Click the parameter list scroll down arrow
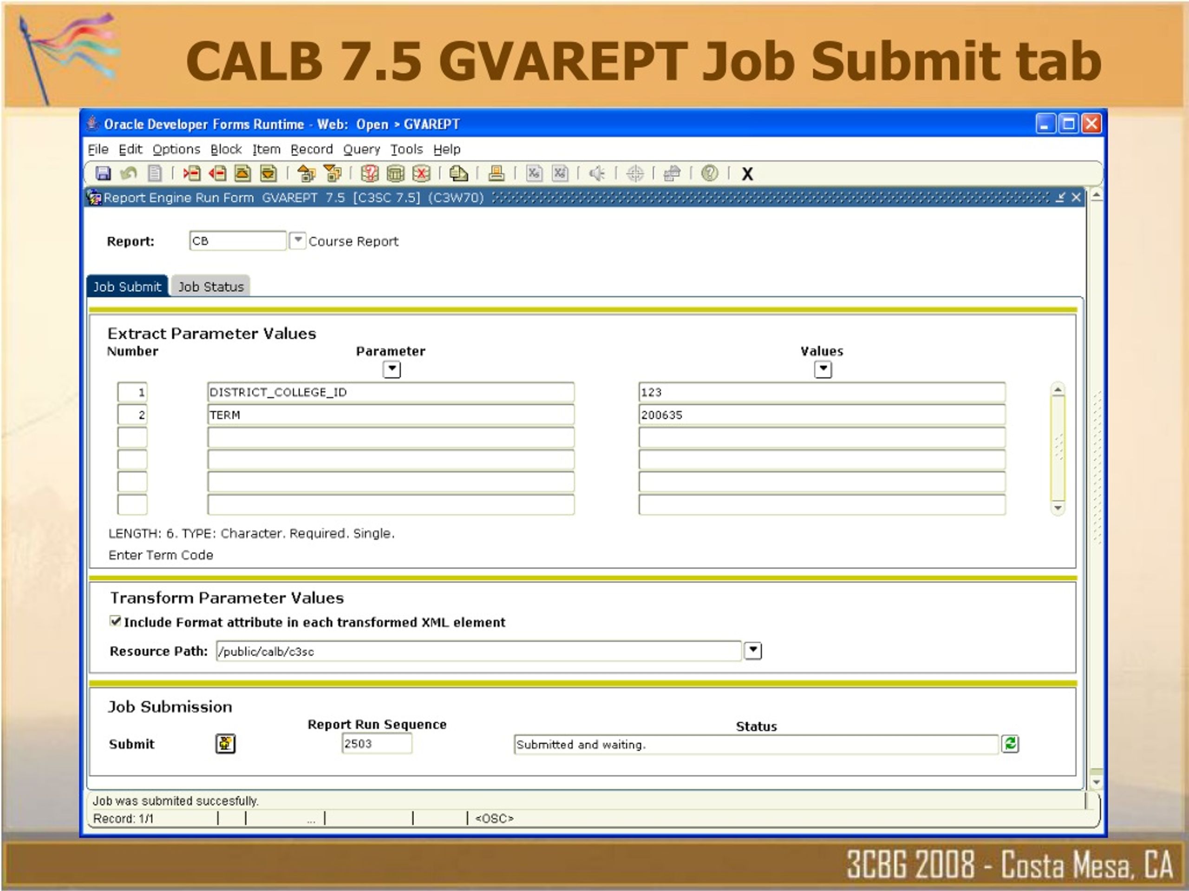This screenshot has height=891, width=1189. pyautogui.click(x=1058, y=508)
